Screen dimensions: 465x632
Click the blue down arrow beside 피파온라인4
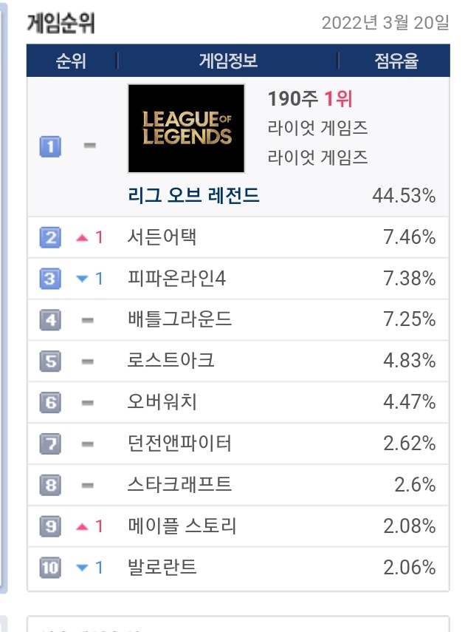pos(83,279)
